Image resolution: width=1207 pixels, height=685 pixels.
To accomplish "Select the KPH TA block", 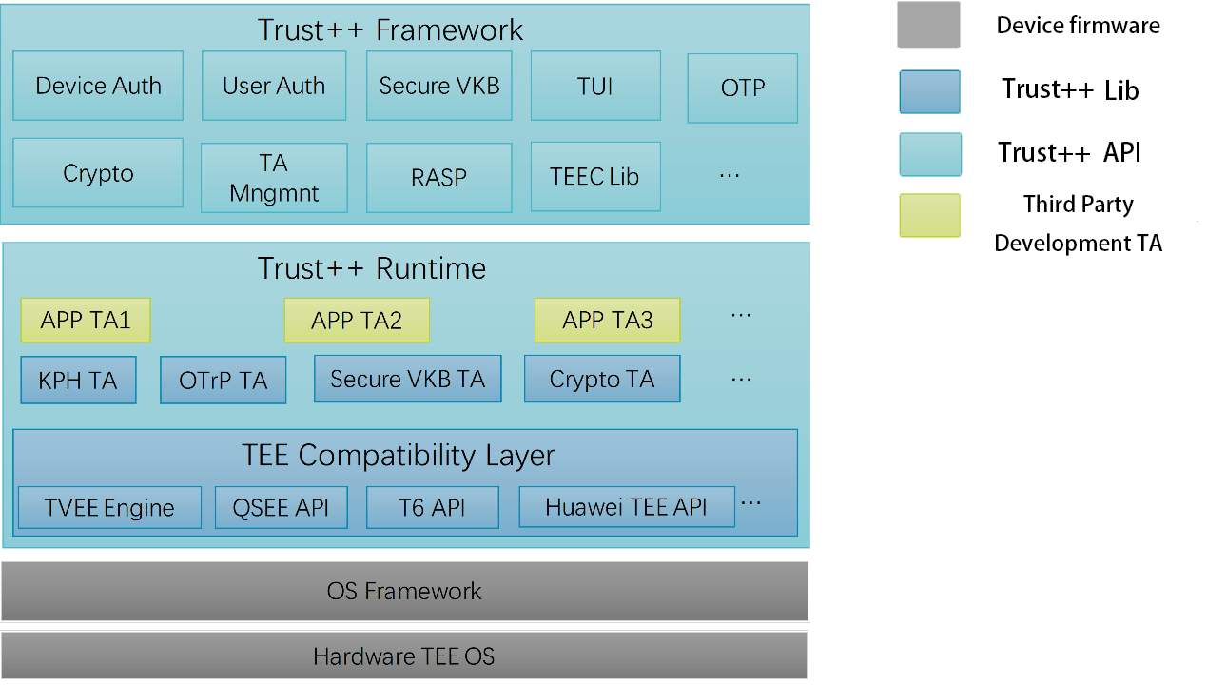I will coord(78,381).
